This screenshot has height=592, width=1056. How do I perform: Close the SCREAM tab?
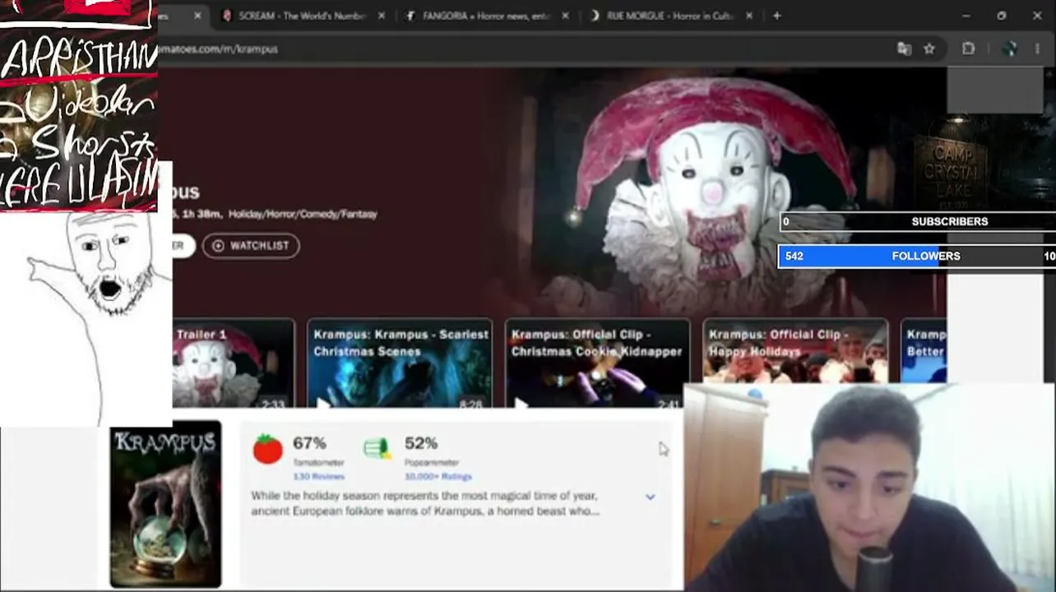[382, 16]
